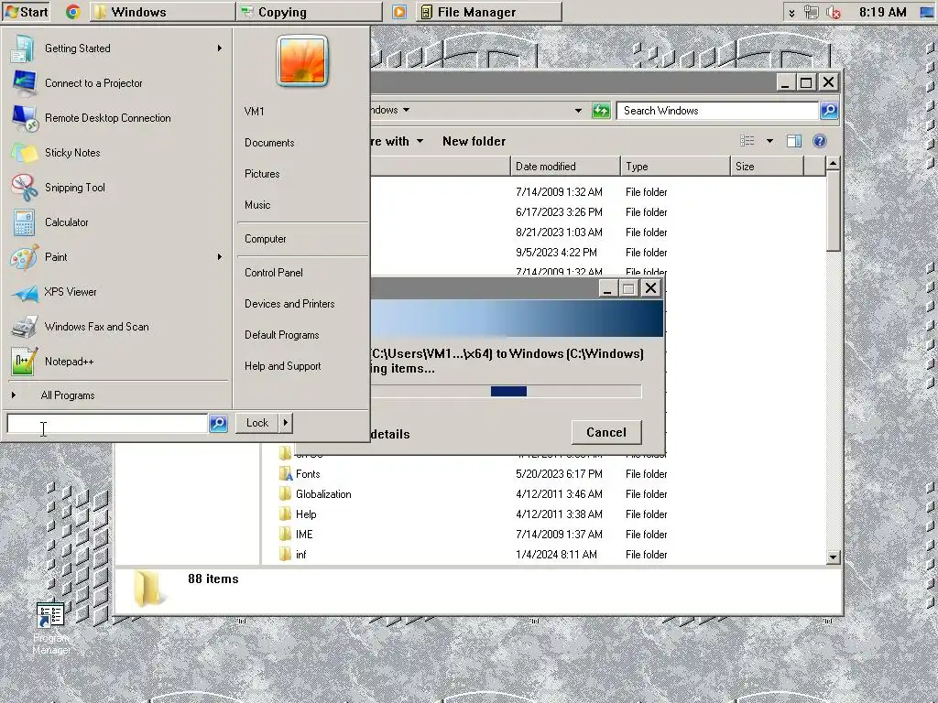Open Devices and Printers
Viewport: 938px width, 703px height.
pos(289,304)
